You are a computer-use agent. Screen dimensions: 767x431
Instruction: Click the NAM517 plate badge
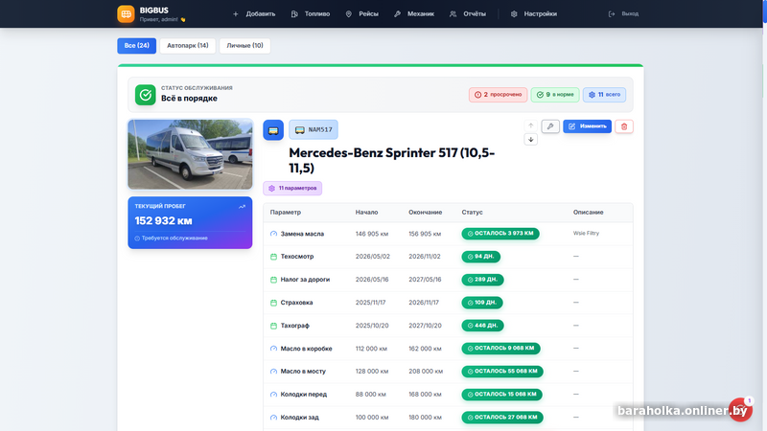(x=314, y=129)
